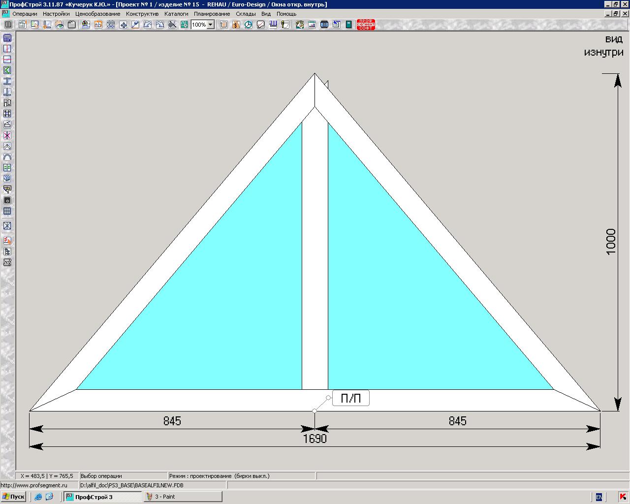Select the arch shape tool
The width and height of the screenshot is (630, 504).
pyautogui.click(x=7, y=157)
